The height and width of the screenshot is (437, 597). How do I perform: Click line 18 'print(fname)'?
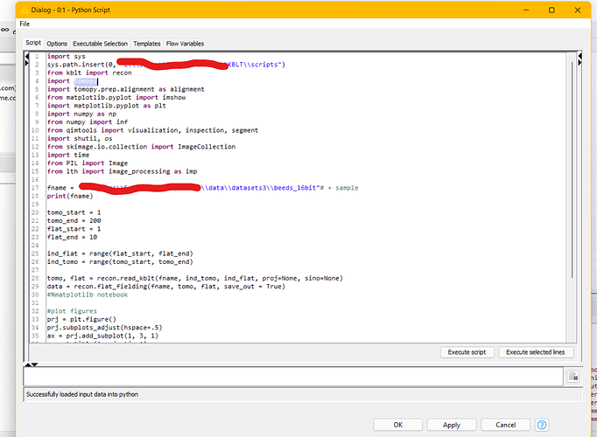coord(70,196)
